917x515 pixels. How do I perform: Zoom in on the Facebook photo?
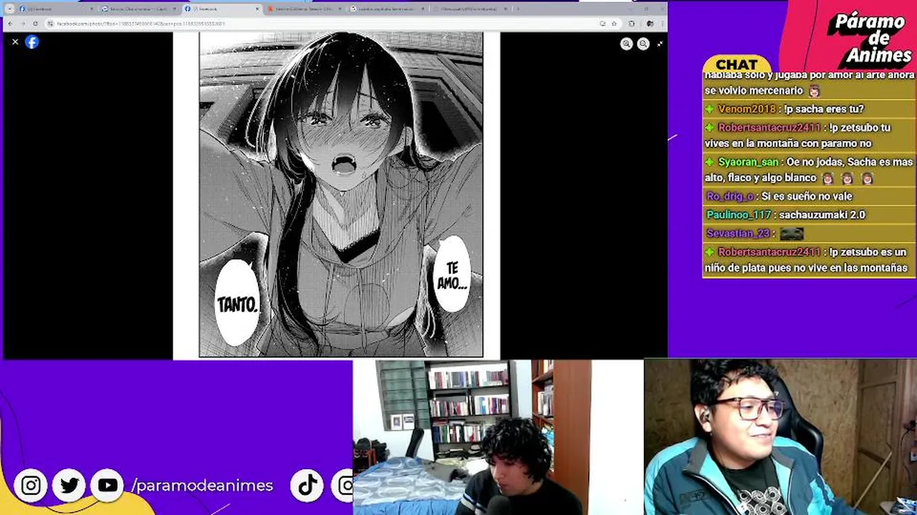tap(626, 44)
